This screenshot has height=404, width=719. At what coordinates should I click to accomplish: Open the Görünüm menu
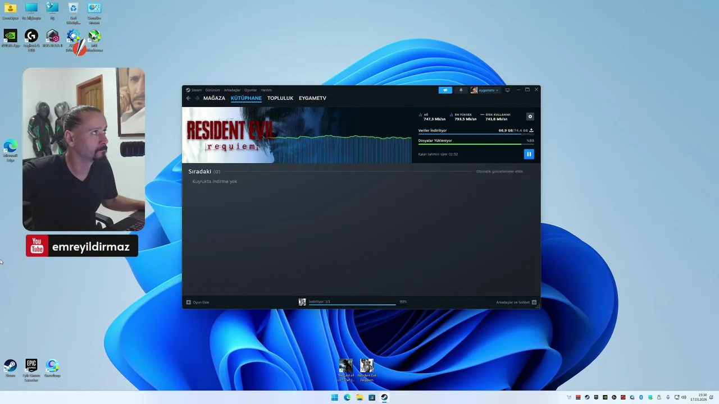click(212, 90)
